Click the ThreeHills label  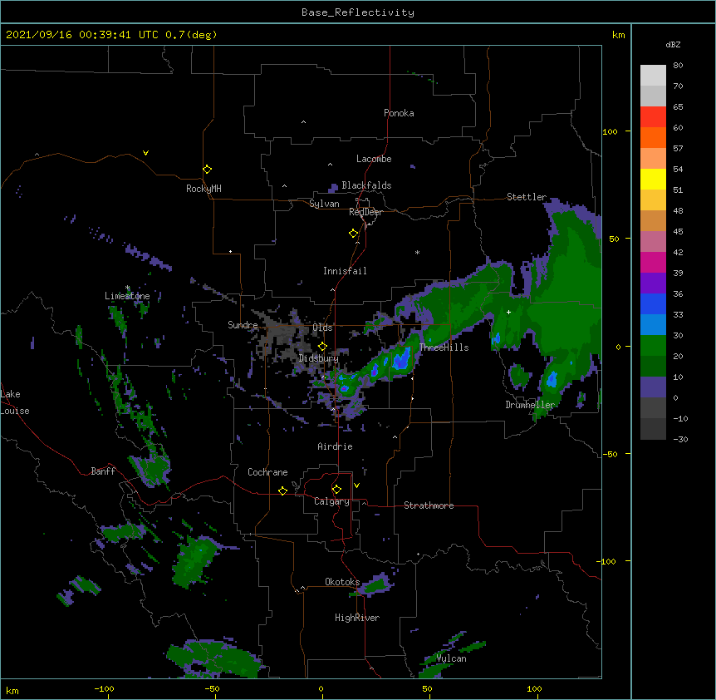[444, 348]
